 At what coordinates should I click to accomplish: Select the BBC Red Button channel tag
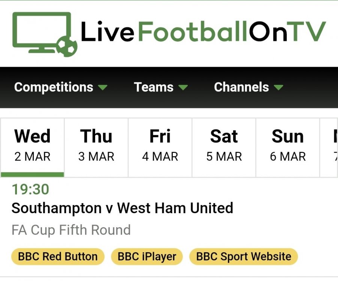tap(58, 257)
